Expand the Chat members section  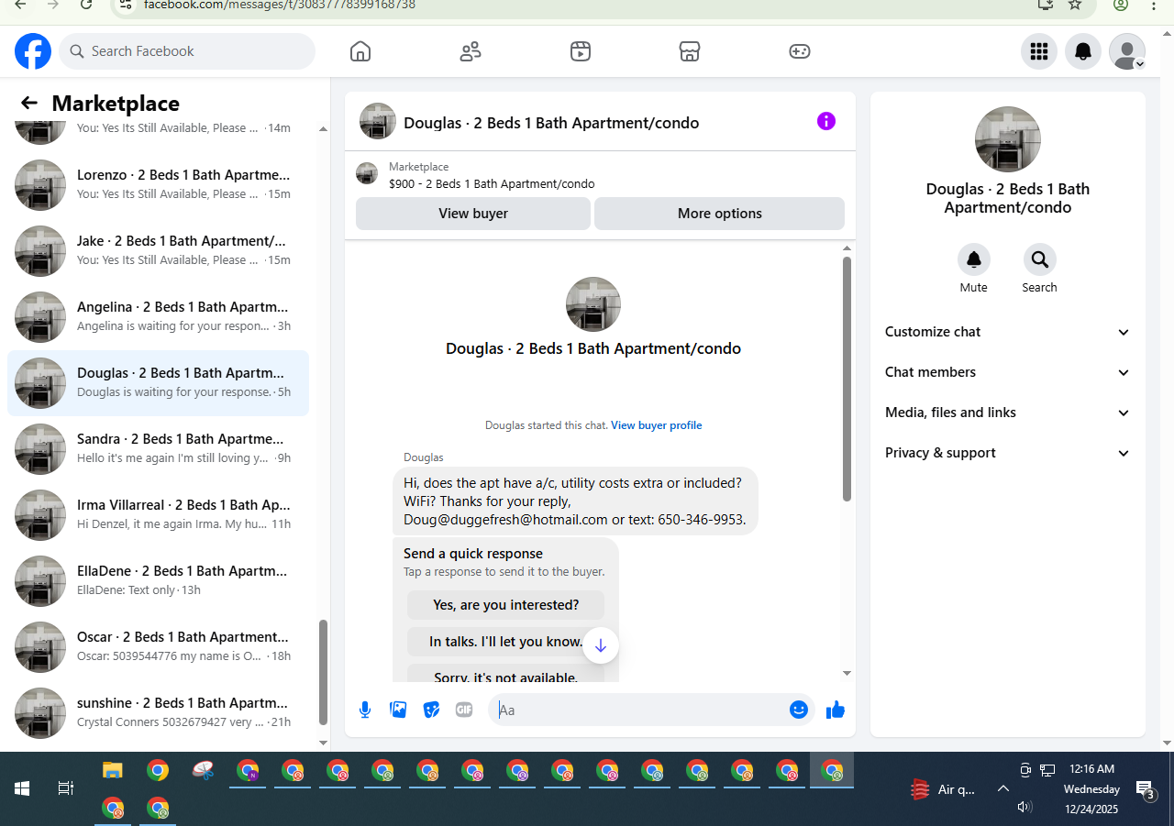(1007, 372)
